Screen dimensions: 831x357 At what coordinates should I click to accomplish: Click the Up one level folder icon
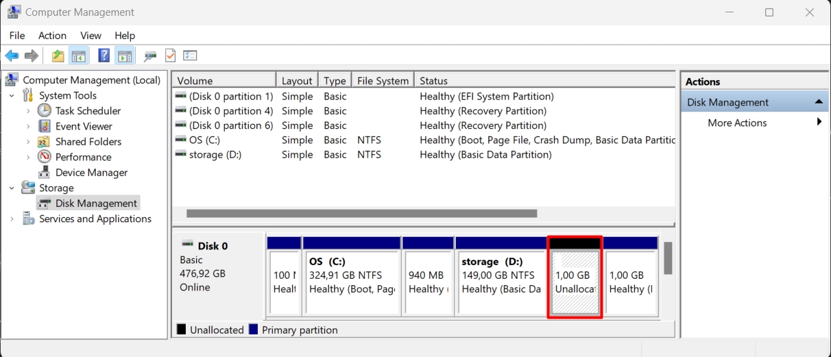[58, 56]
